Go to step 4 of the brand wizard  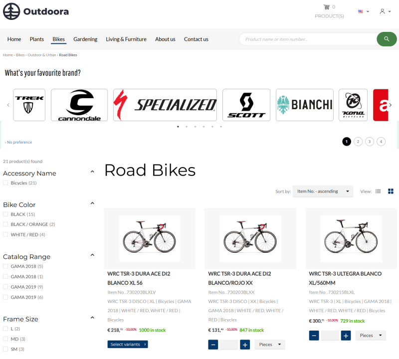(381, 142)
